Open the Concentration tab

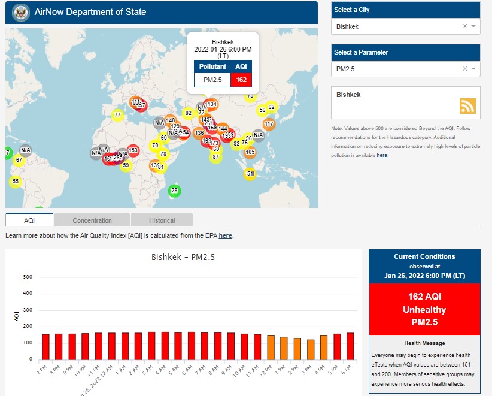click(92, 220)
